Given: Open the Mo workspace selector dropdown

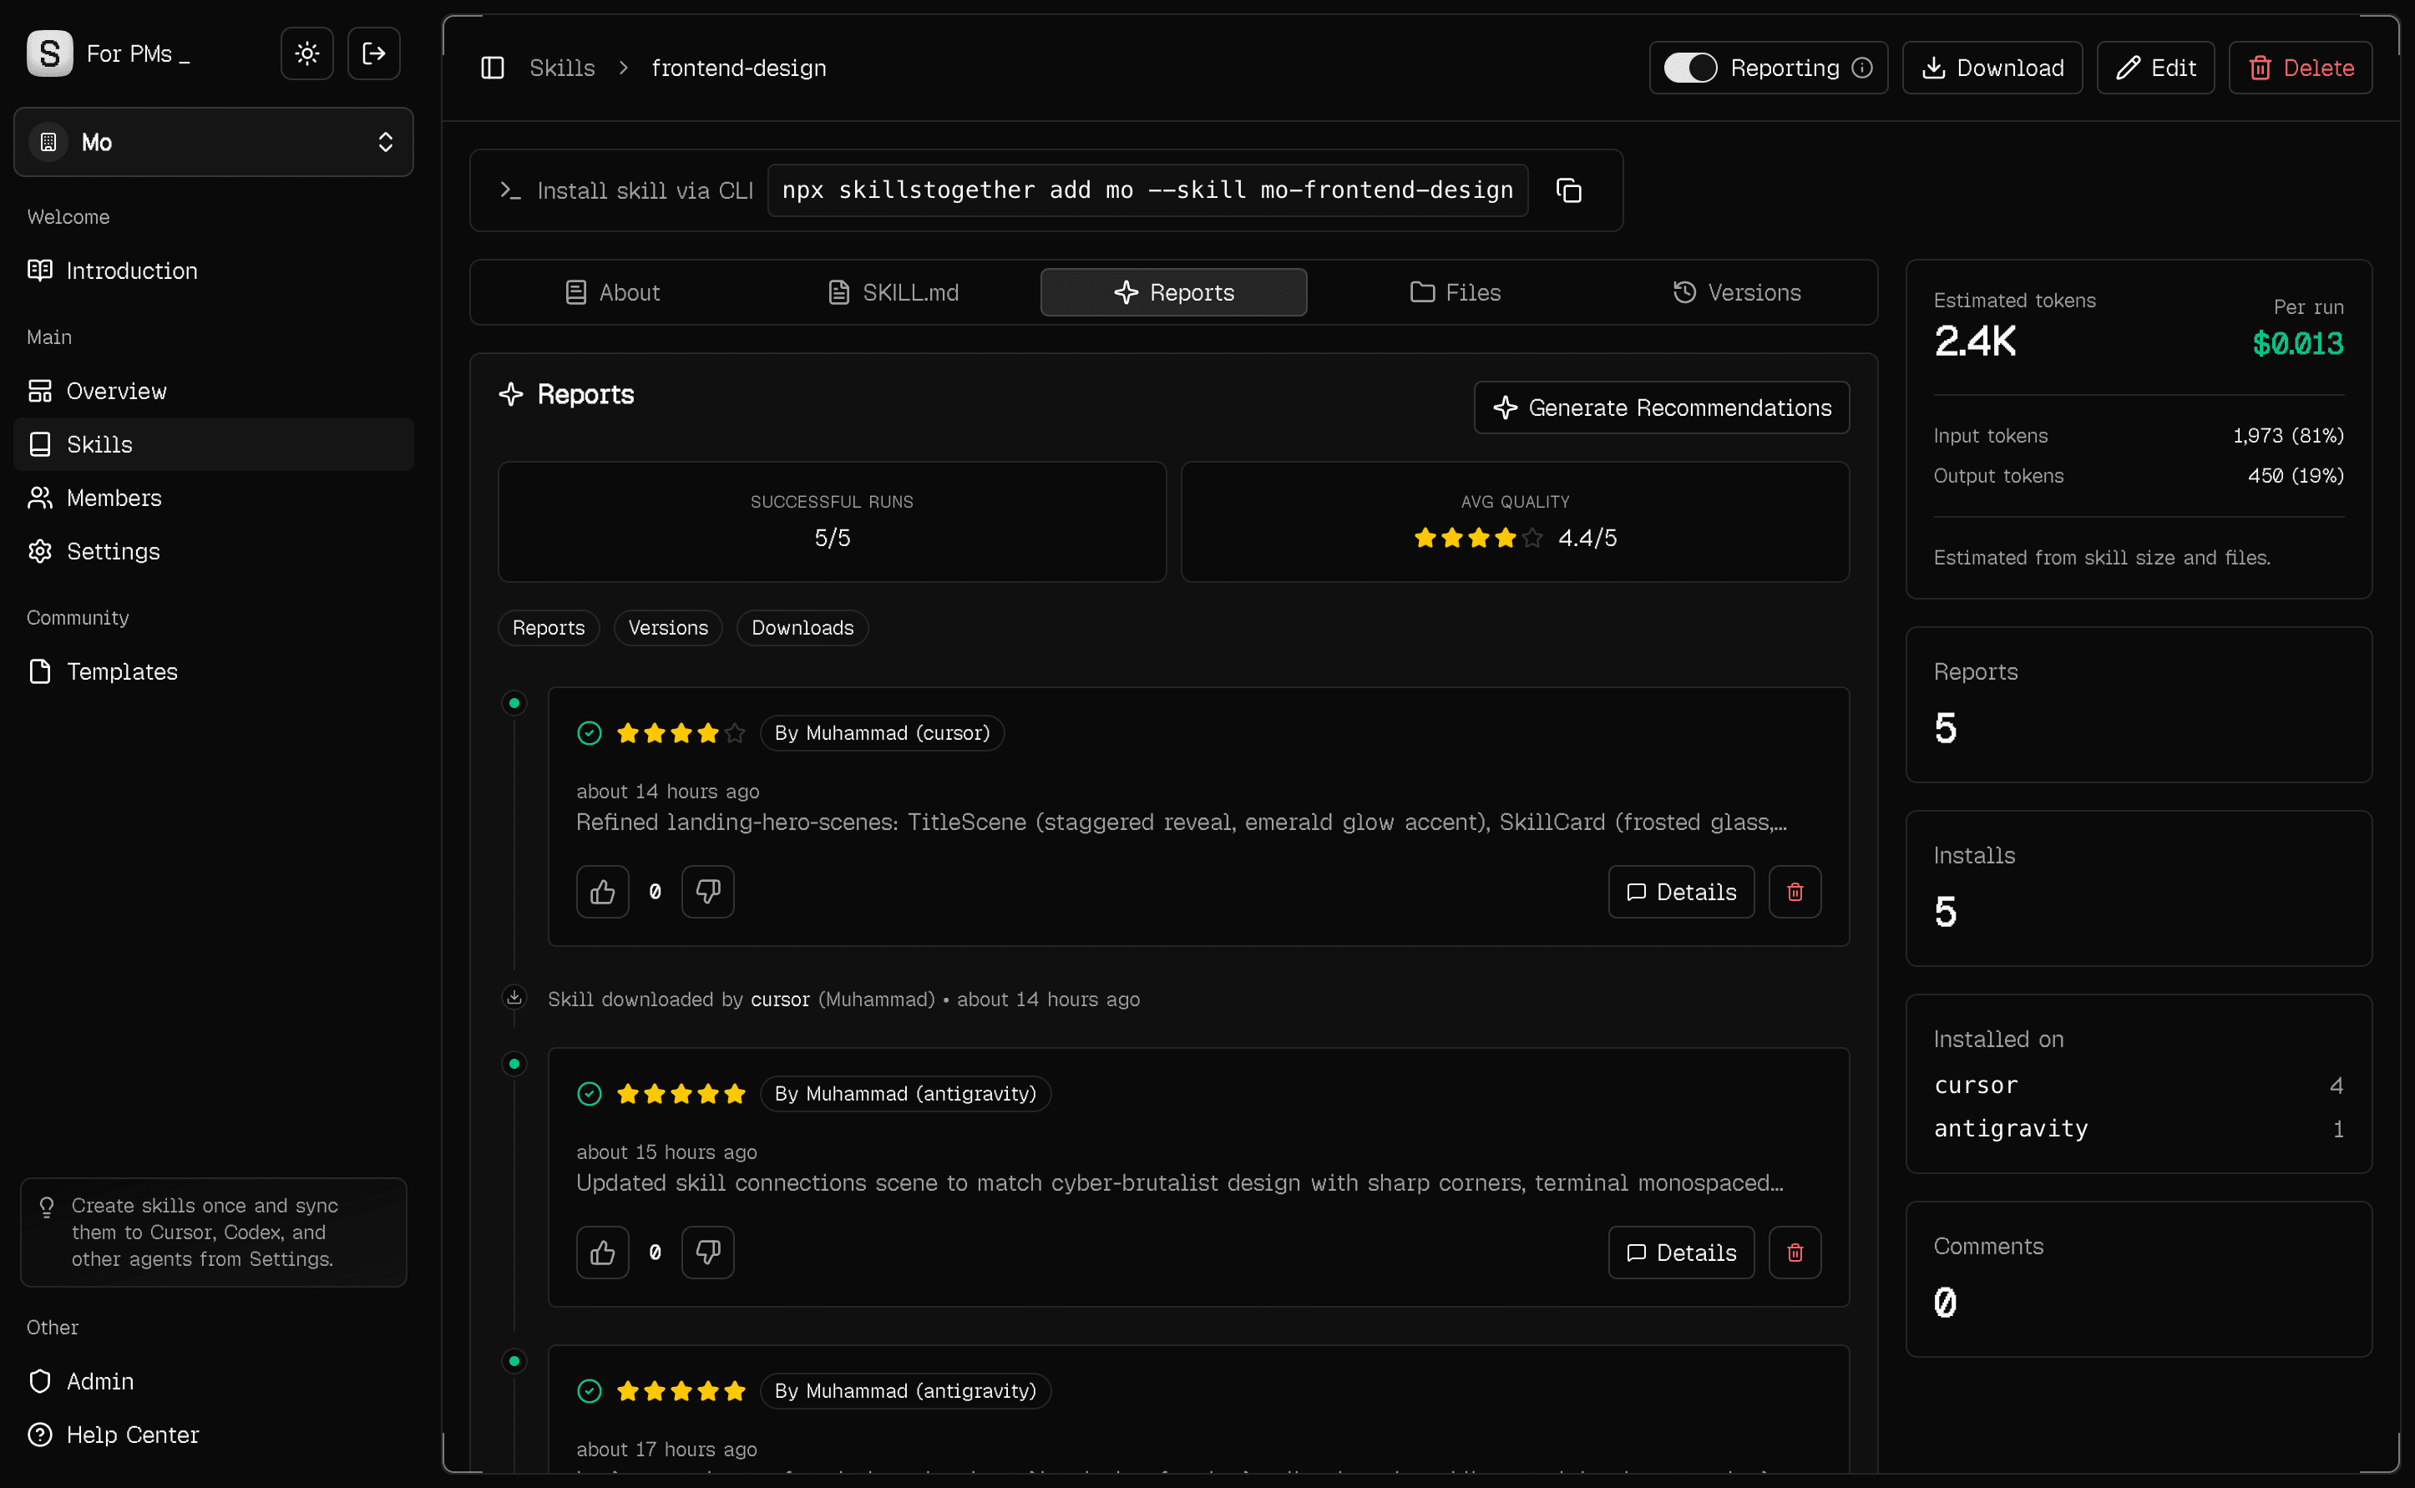Looking at the screenshot, I should 213,142.
